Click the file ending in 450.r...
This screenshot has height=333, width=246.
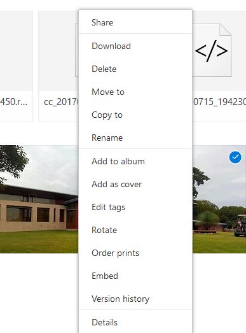click(17, 66)
